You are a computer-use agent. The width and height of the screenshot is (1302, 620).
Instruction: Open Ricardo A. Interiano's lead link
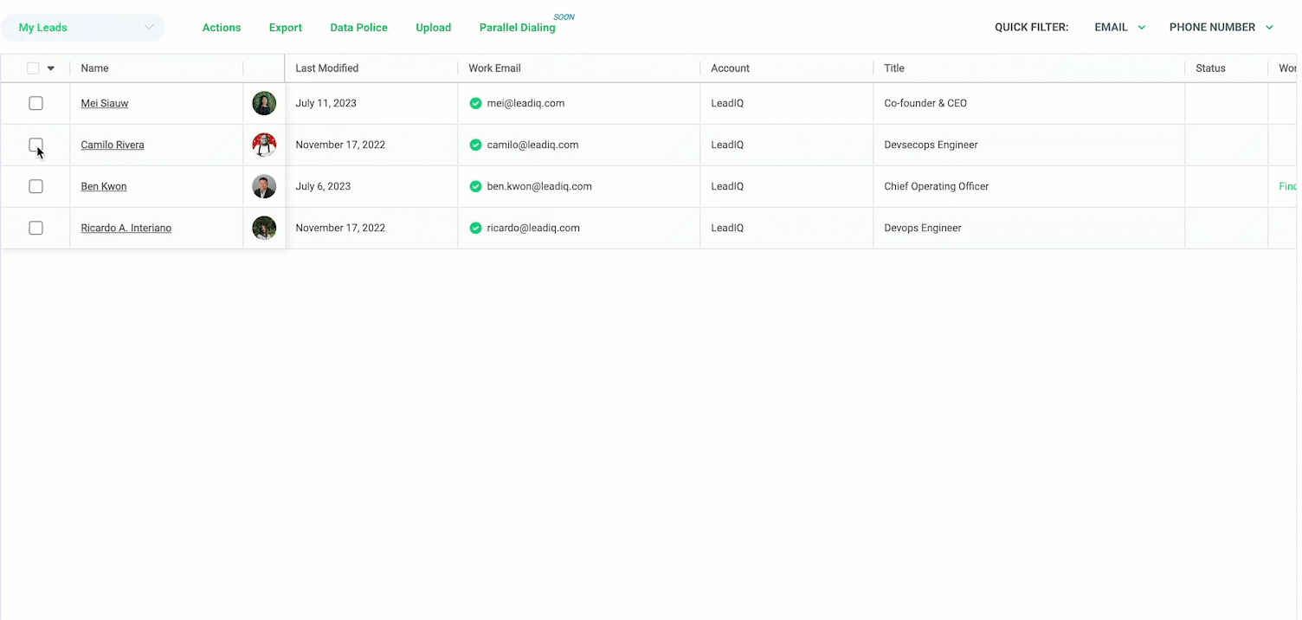[126, 228]
